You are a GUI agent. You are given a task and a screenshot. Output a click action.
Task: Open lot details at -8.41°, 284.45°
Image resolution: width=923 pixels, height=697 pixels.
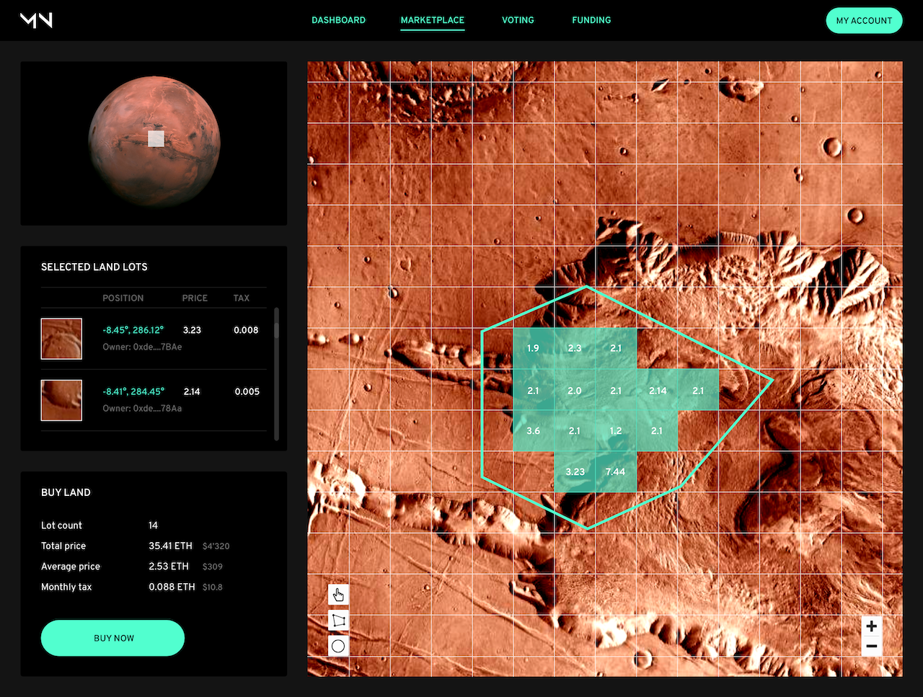point(133,391)
